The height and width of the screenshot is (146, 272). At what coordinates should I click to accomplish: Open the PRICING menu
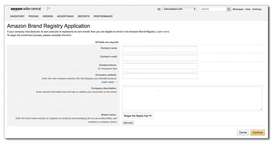tap(33, 16)
